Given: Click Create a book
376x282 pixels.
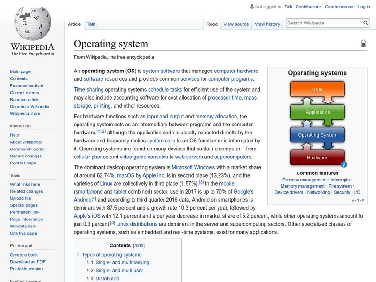Looking at the screenshot, I should [x=24, y=255].
